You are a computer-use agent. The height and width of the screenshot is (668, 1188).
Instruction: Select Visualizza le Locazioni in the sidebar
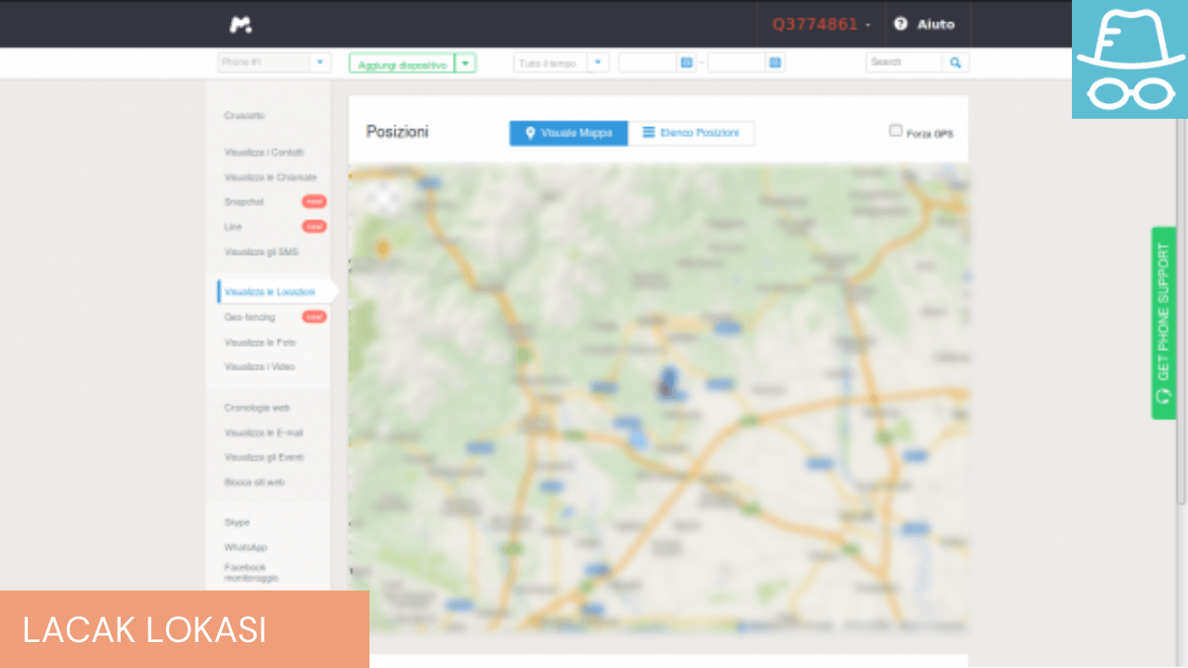(269, 291)
